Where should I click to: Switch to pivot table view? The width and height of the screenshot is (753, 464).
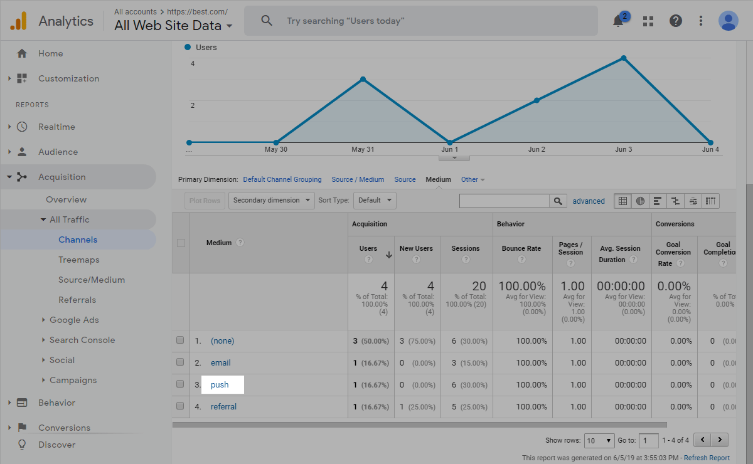click(x=711, y=201)
